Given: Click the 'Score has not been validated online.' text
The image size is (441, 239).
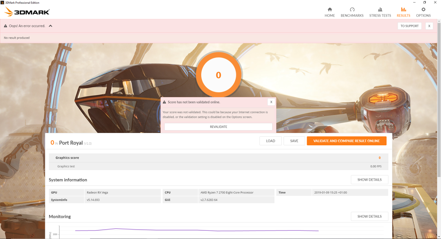Looking at the screenshot, I should 194,102.
